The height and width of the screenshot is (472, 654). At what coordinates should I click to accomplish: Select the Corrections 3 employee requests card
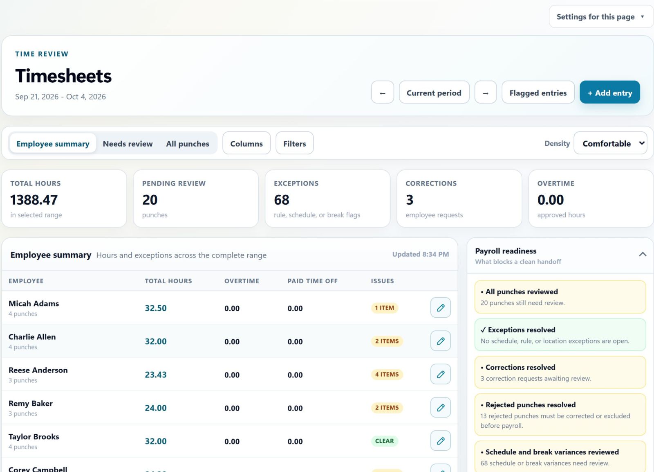(x=459, y=199)
